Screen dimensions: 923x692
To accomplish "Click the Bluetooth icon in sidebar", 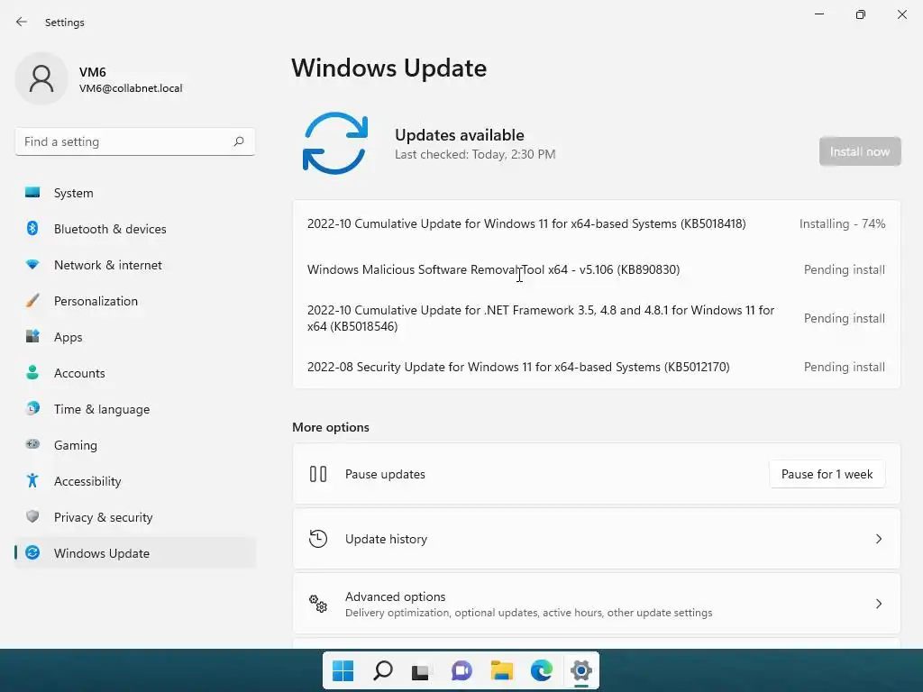I will click(32, 228).
